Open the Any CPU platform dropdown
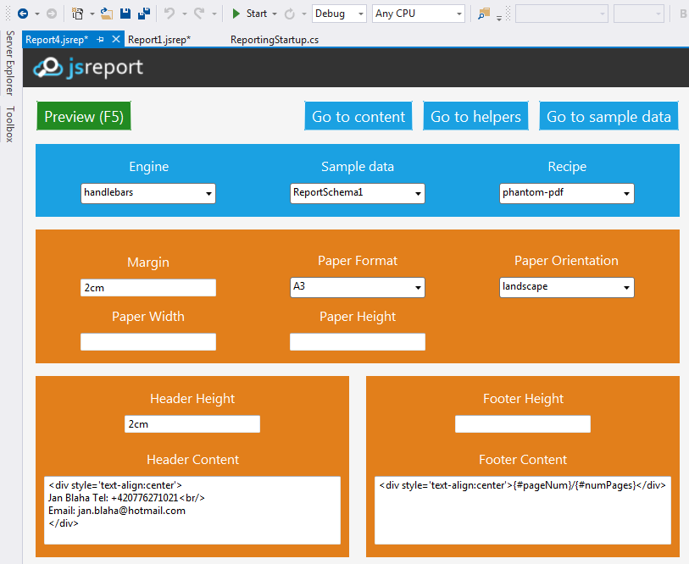This screenshot has height=564, width=689. click(419, 14)
